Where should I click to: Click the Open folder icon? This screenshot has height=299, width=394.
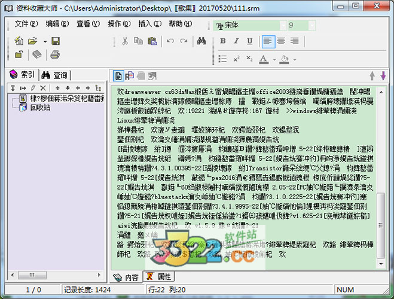coord(33,41)
